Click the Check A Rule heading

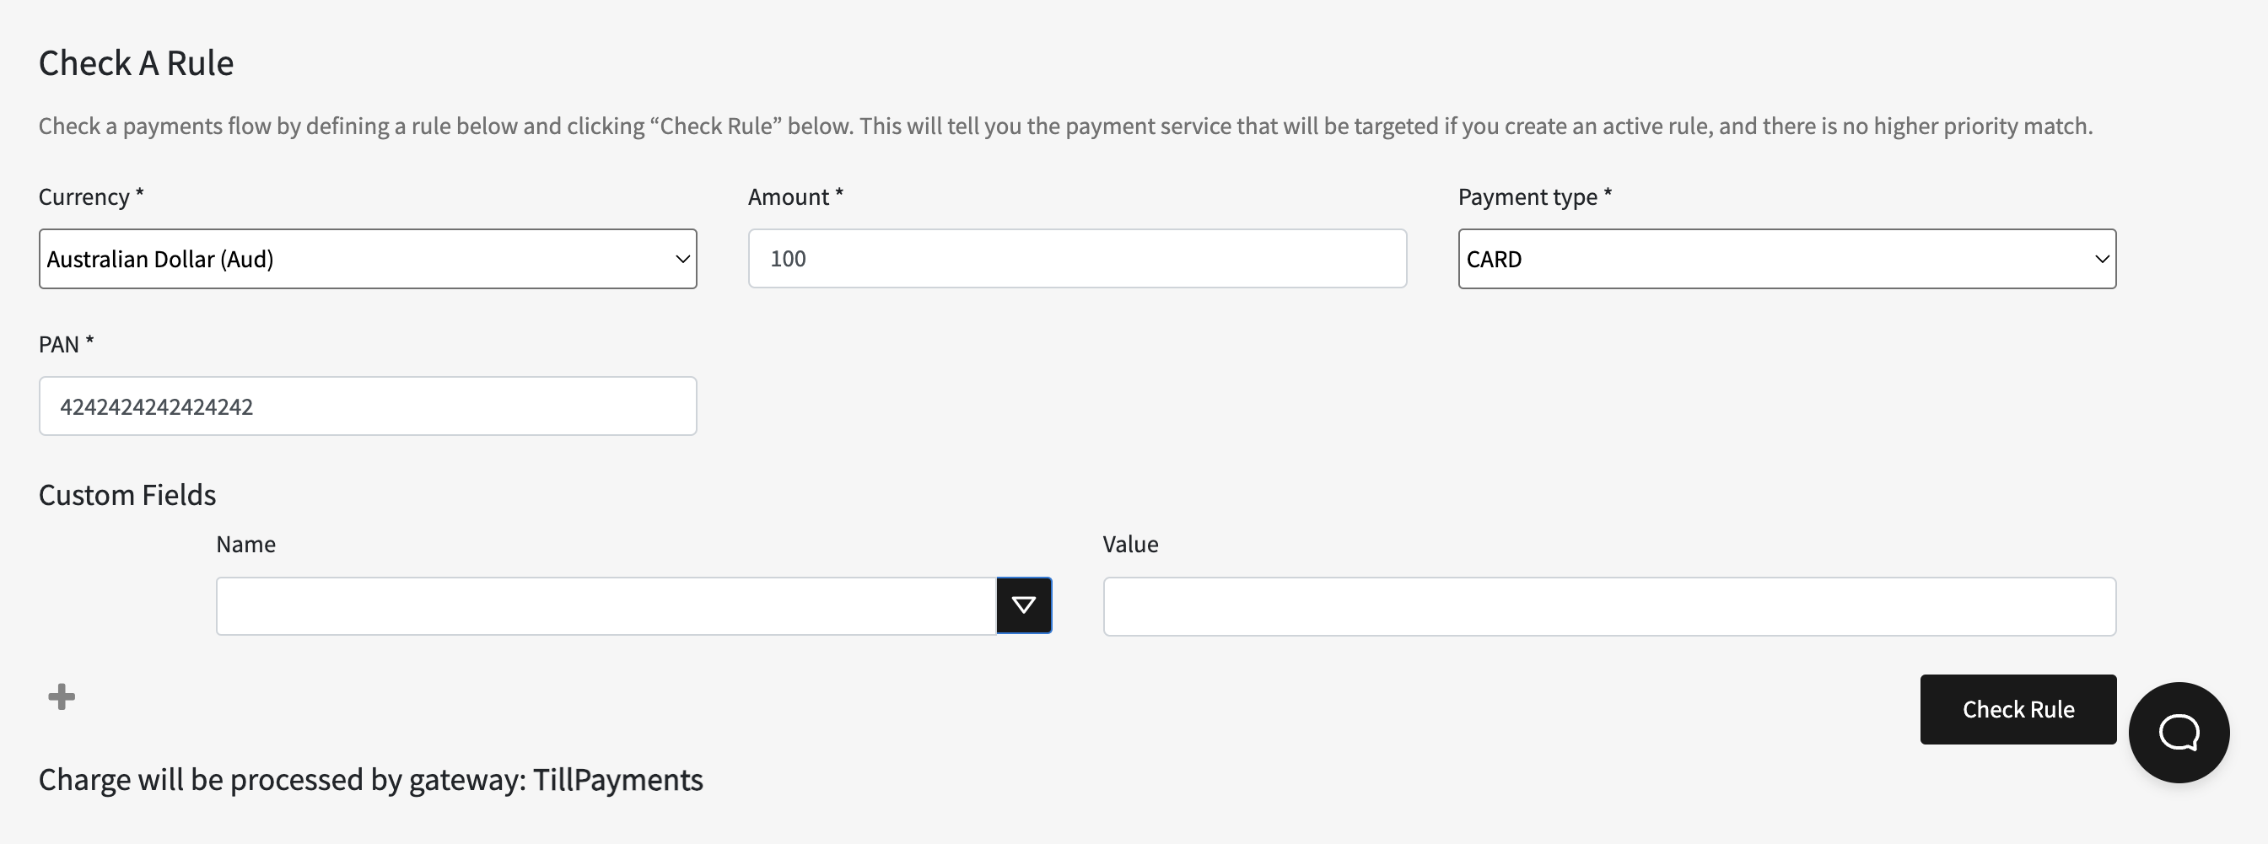click(x=137, y=63)
